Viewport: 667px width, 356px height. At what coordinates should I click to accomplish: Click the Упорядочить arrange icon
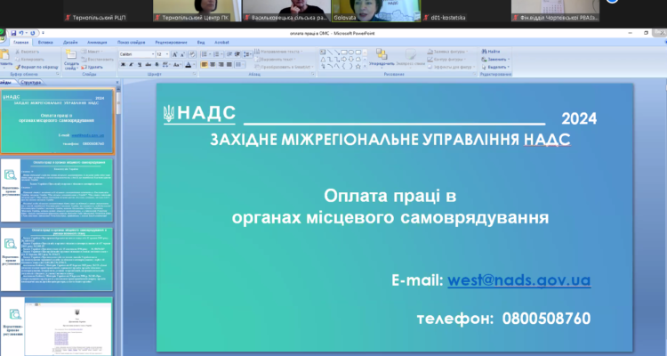click(x=382, y=58)
